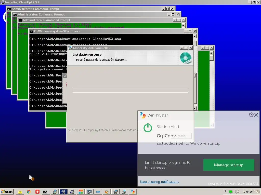This screenshot has height=195, width=261.
Task: Click the Stop showing notifications link
Action: click(x=159, y=182)
